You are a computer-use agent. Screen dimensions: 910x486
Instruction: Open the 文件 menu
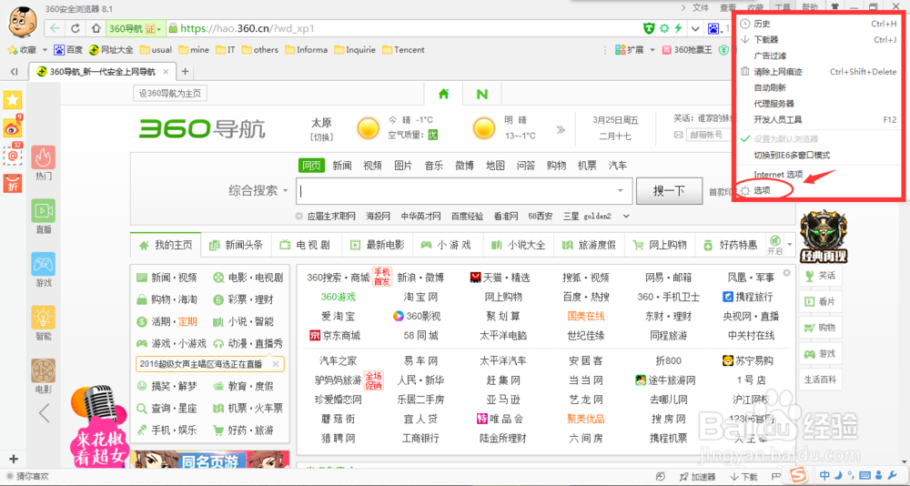click(701, 7)
